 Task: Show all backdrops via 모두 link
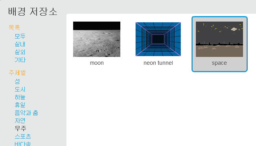(x=20, y=36)
